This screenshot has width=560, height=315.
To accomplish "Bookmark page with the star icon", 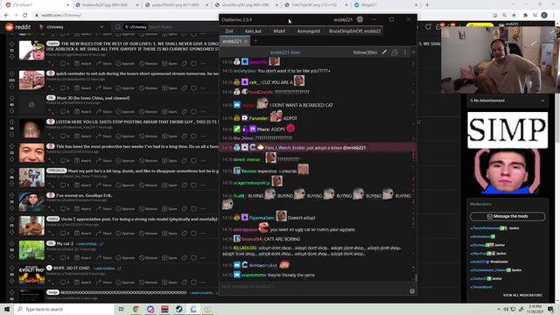I will [x=514, y=16].
